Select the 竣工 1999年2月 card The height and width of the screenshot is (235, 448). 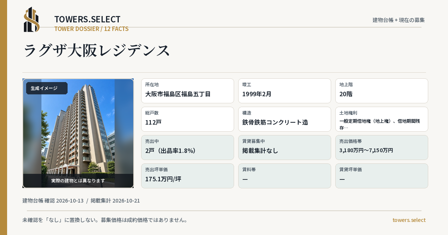tap(284, 91)
